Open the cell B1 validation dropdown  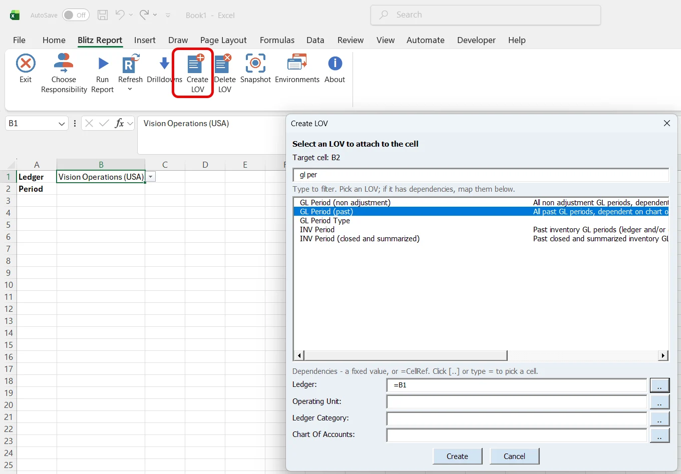tap(151, 177)
